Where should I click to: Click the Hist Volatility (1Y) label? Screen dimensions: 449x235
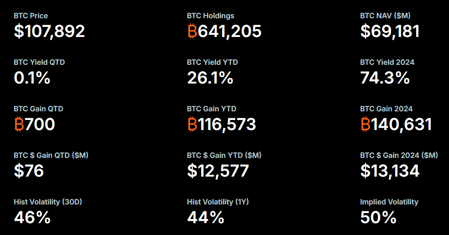pyautogui.click(x=218, y=202)
